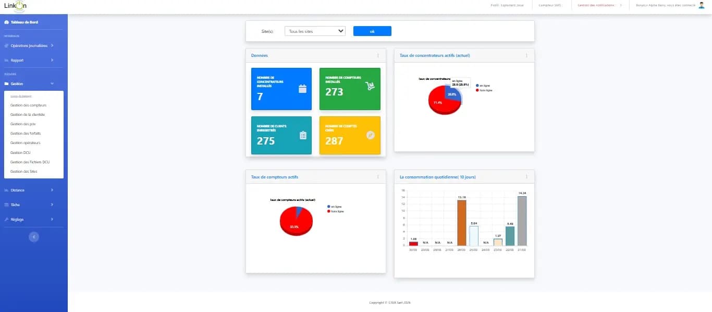The width and height of the screenshot is (712, 312).
Task: Open Gestion des Fichiers DCU
Action: point(30,162)
